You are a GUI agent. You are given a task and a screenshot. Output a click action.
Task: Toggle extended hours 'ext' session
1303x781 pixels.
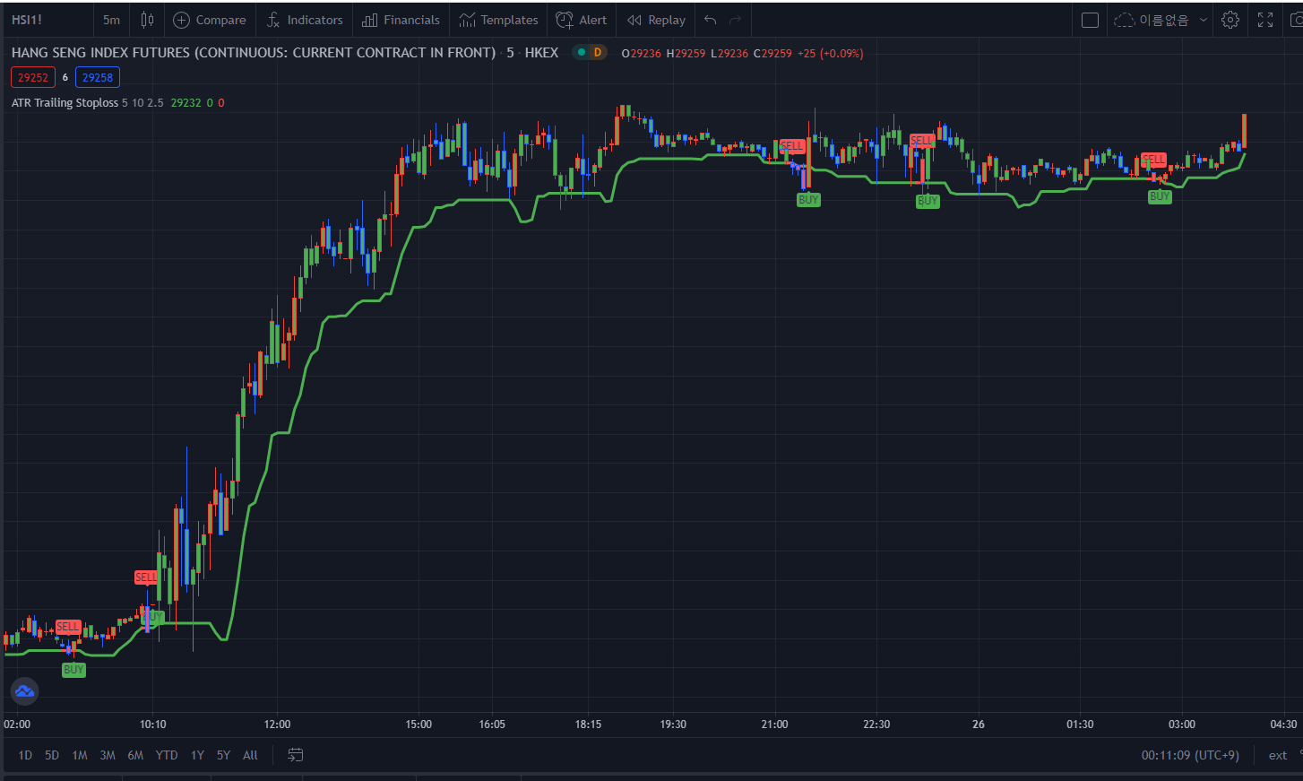point(1277,755)
